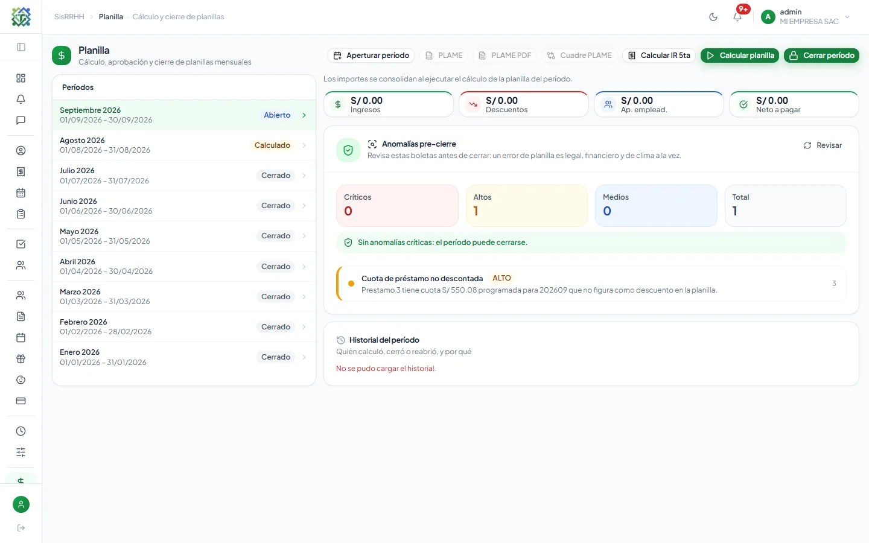This screenshot has width=869, height=543.
Task: Click the PLAME button
Action: (x=444, y=56)
